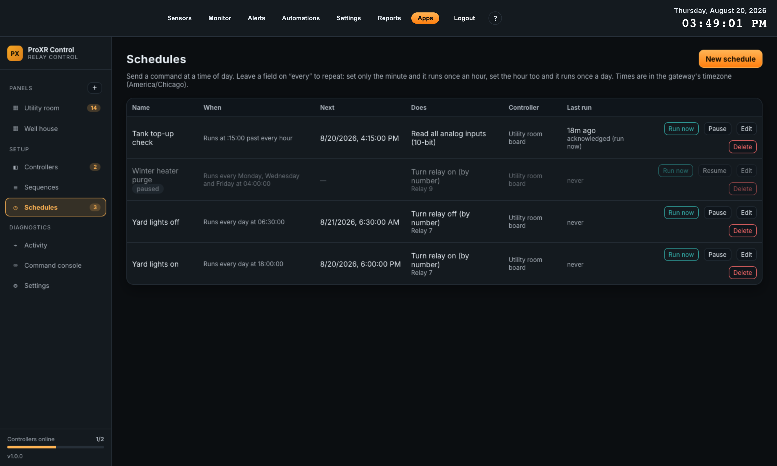Click the 03:49:01 PM clock
This screenshot has height=466, width=777.
(x=724, y=24)
